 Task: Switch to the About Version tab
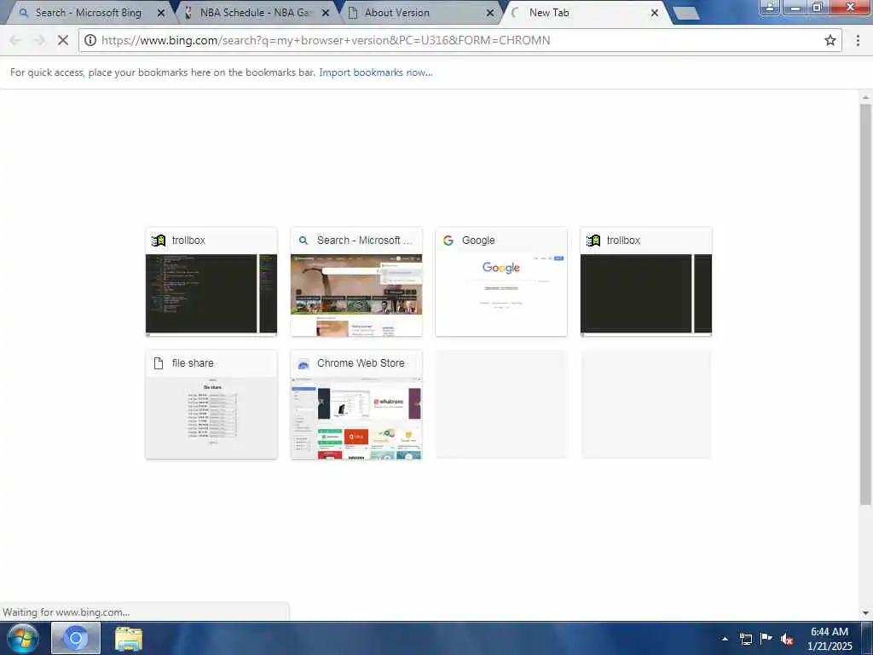point(397,13)
